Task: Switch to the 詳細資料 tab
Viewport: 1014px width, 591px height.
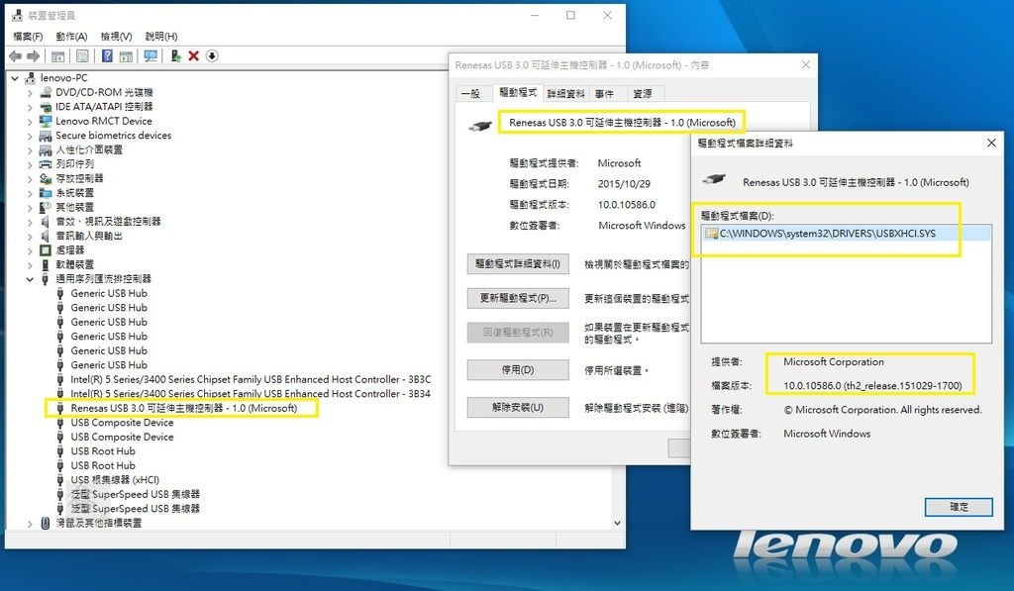Action: [565, 94]
